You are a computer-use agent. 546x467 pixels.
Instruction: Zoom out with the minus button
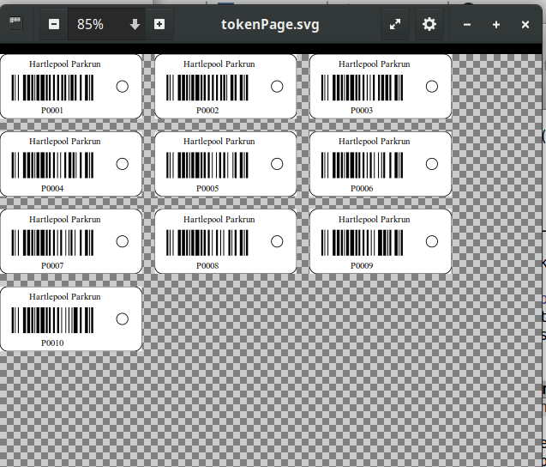click(x=54, y=24)
